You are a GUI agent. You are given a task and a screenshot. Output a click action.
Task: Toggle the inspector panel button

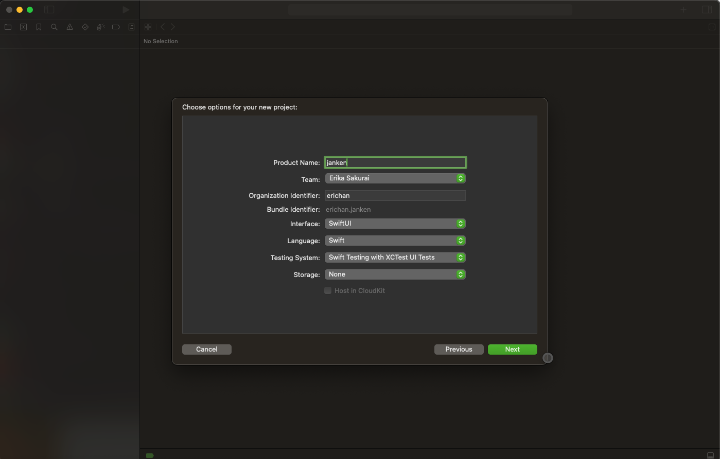click(x=707, y=9)
